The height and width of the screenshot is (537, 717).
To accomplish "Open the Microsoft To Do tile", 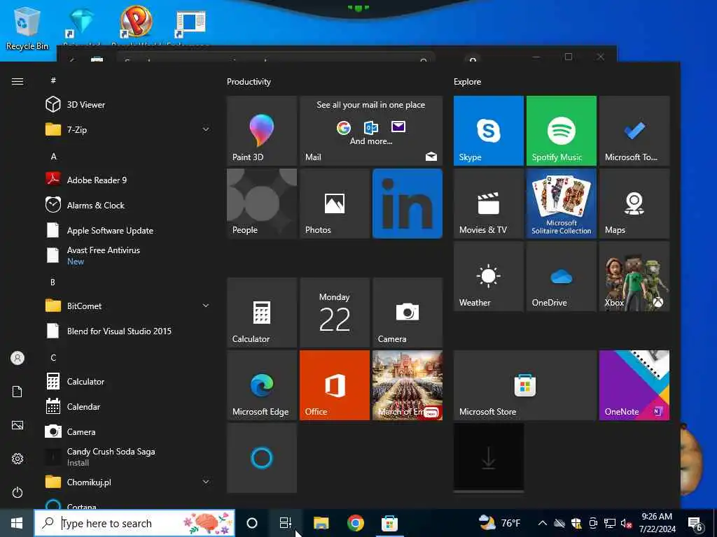I will (634, 131).
